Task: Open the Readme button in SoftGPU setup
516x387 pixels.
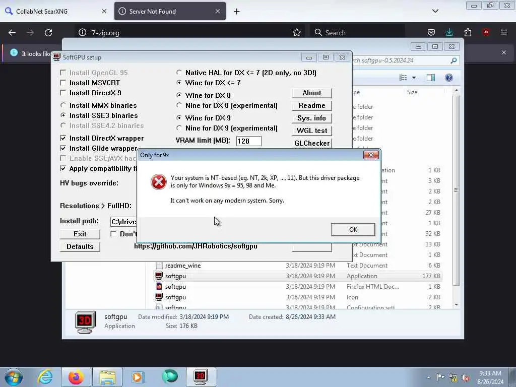Action: click(x=311, y=105)
